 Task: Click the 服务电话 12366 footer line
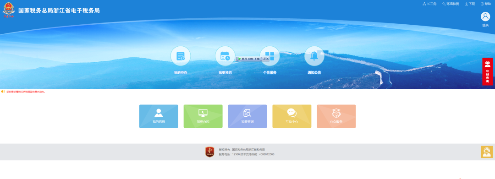tap(247, 154)
